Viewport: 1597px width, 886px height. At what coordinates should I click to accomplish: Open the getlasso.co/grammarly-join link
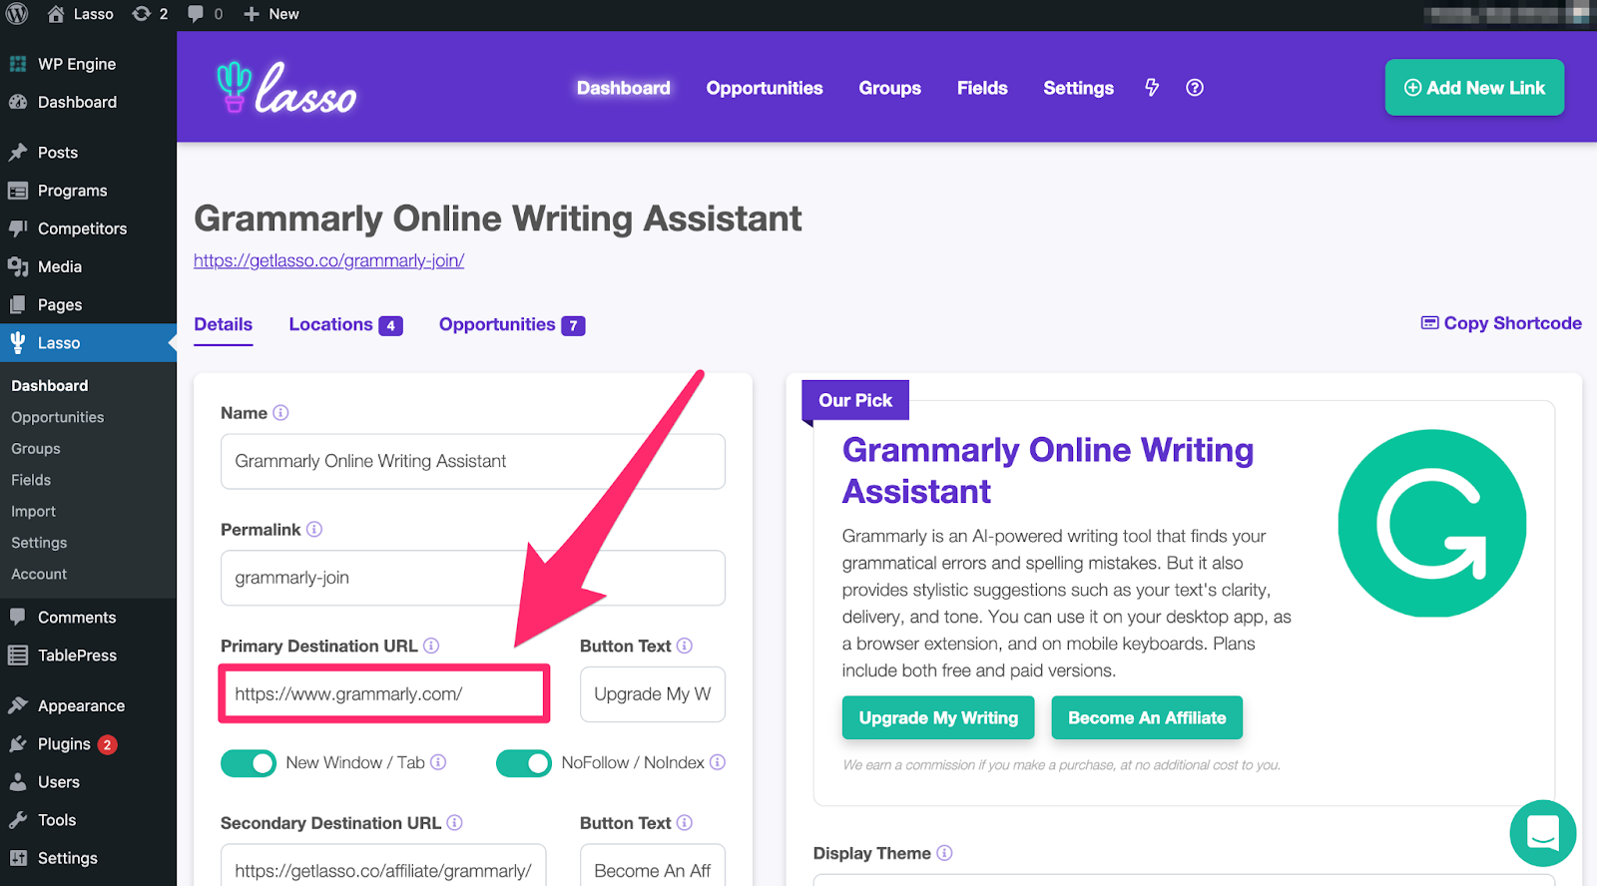point(329,260)
